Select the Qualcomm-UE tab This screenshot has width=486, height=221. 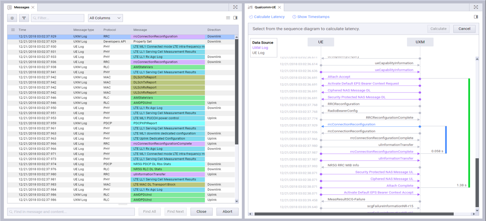click(x=265, y=8)
